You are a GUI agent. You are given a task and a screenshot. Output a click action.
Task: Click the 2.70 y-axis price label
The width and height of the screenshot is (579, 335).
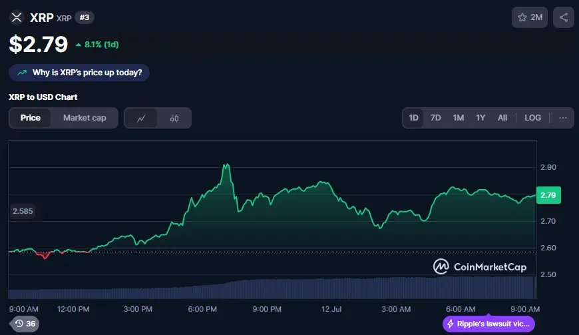[x=548, y=221]
